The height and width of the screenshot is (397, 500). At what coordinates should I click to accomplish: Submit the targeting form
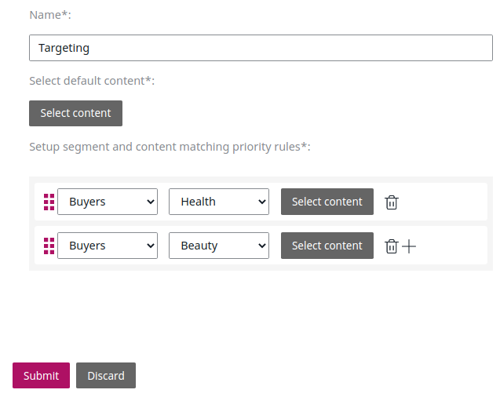41,375
